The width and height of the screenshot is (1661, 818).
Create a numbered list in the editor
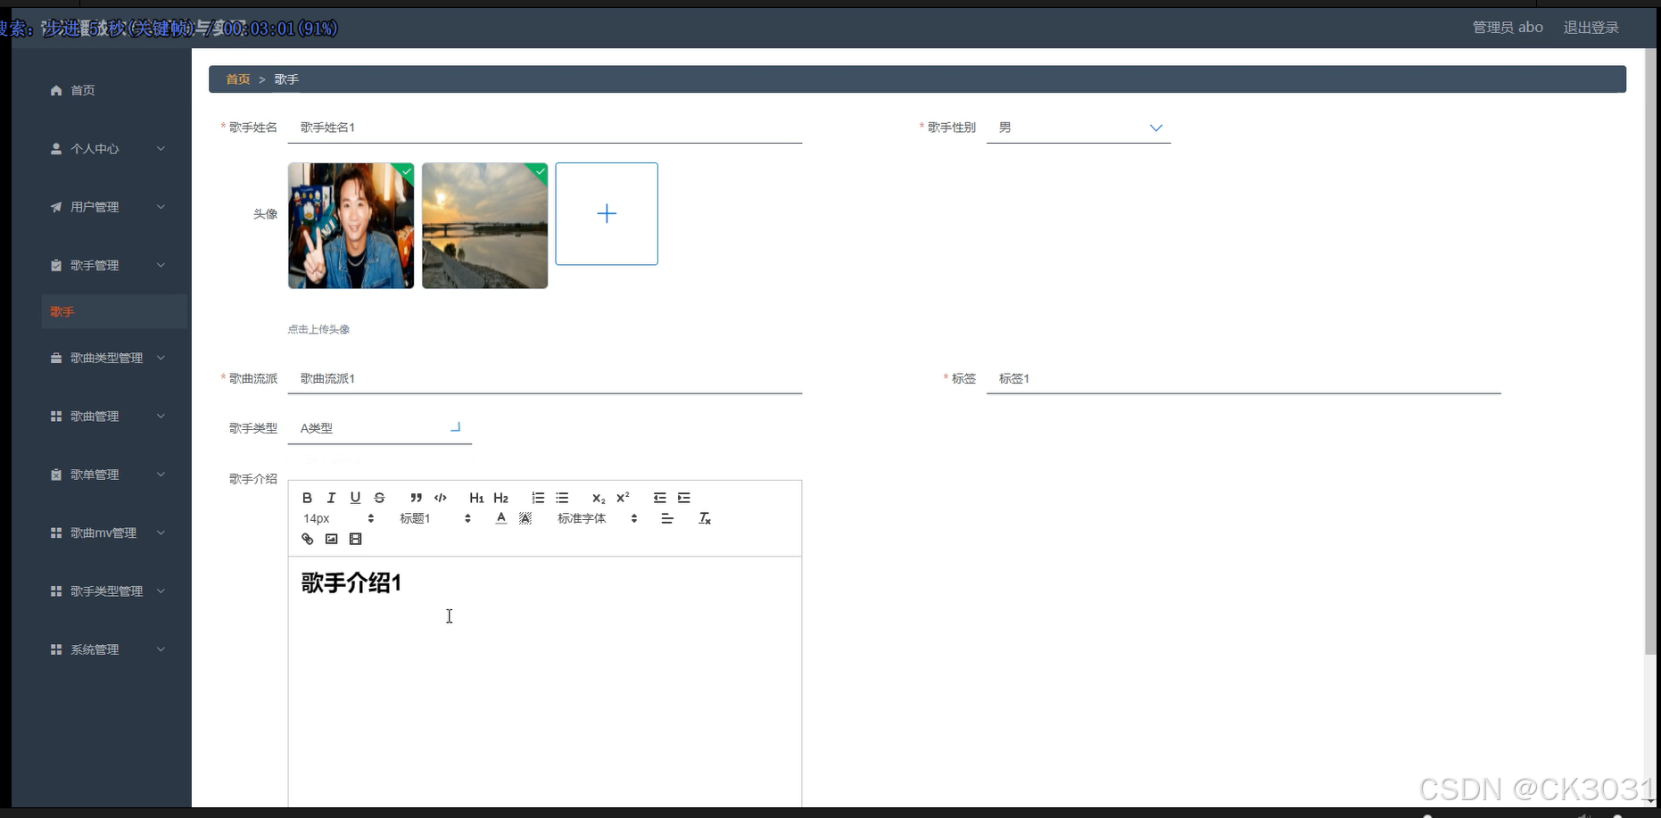click(x=538, y=498)
